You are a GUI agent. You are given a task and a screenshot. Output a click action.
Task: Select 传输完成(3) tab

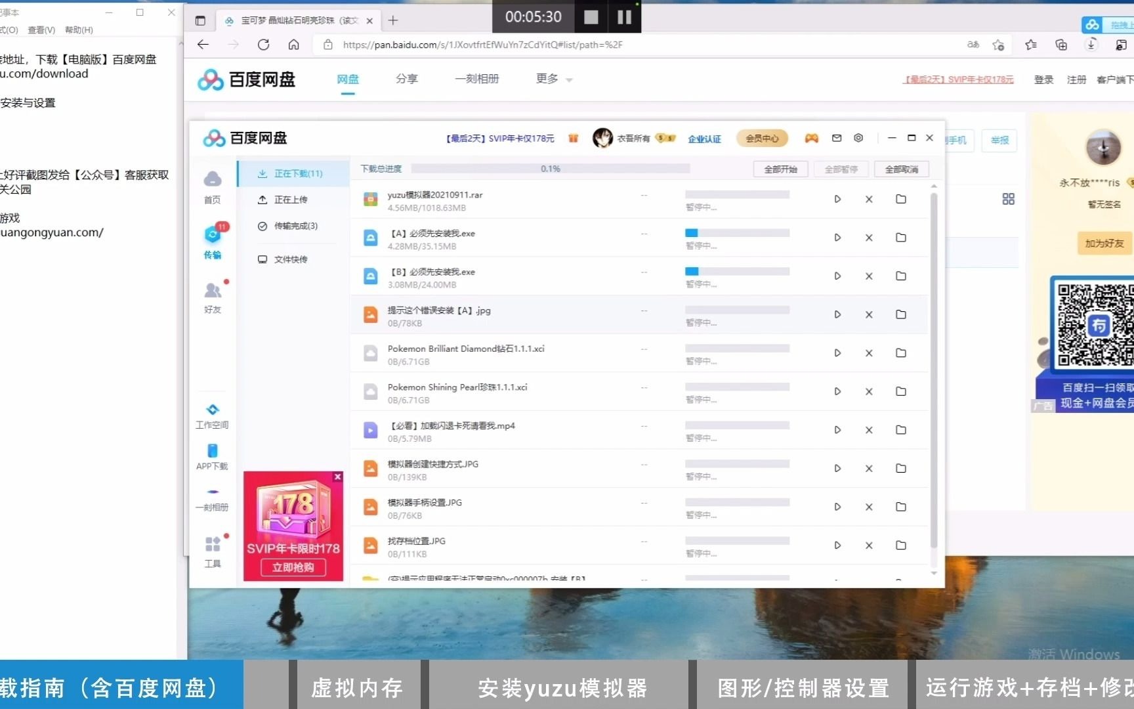(293, 226)
